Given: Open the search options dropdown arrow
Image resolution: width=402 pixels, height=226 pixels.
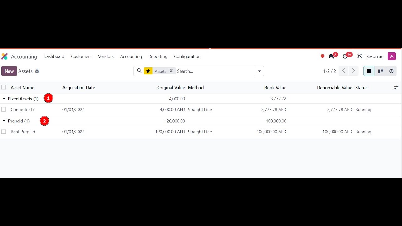Looking at the screenshot, I should pyautogui.click(x=259, y=71).
